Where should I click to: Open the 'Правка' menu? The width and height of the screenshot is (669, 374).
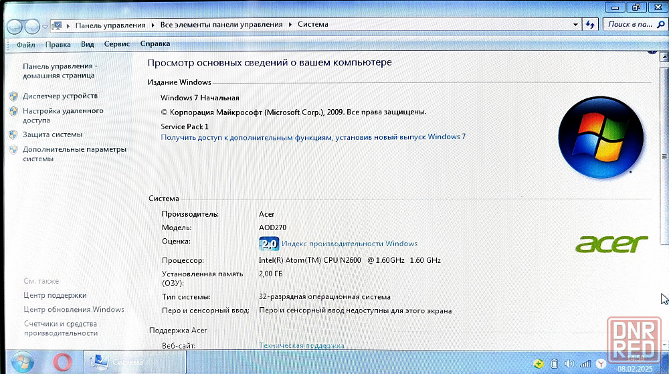(58, 44)
